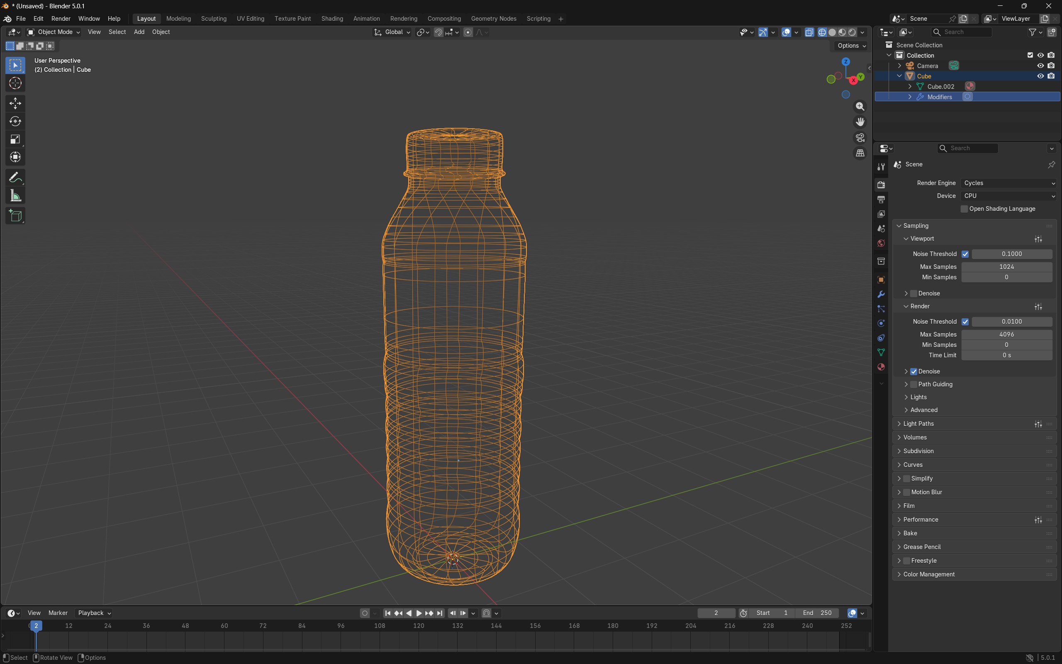Switch to the Shading workspace tab
This screenshot has width=1062, height=664.
[x=332, y=19]
